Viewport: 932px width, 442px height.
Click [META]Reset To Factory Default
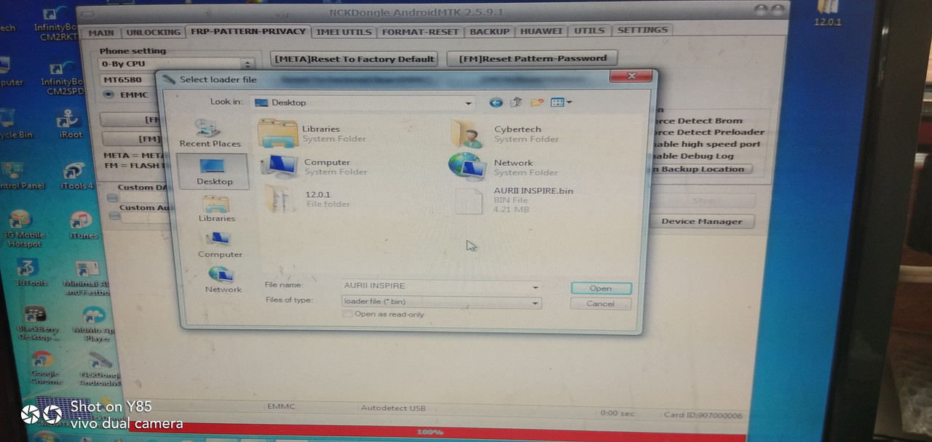pos(355,59)
